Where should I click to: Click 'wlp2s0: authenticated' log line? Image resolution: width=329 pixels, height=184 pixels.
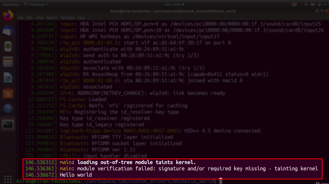pos(90,61)
